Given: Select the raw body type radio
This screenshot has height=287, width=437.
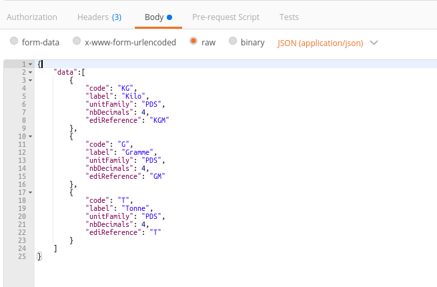Looking at the screenshot, I should coord(194,41).
